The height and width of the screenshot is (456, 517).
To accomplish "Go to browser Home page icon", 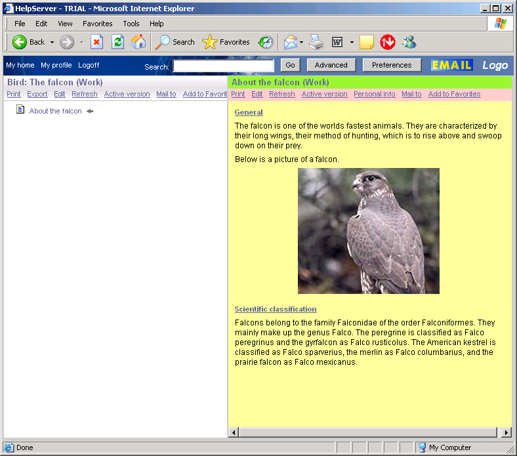I will [x=138, y=42].
